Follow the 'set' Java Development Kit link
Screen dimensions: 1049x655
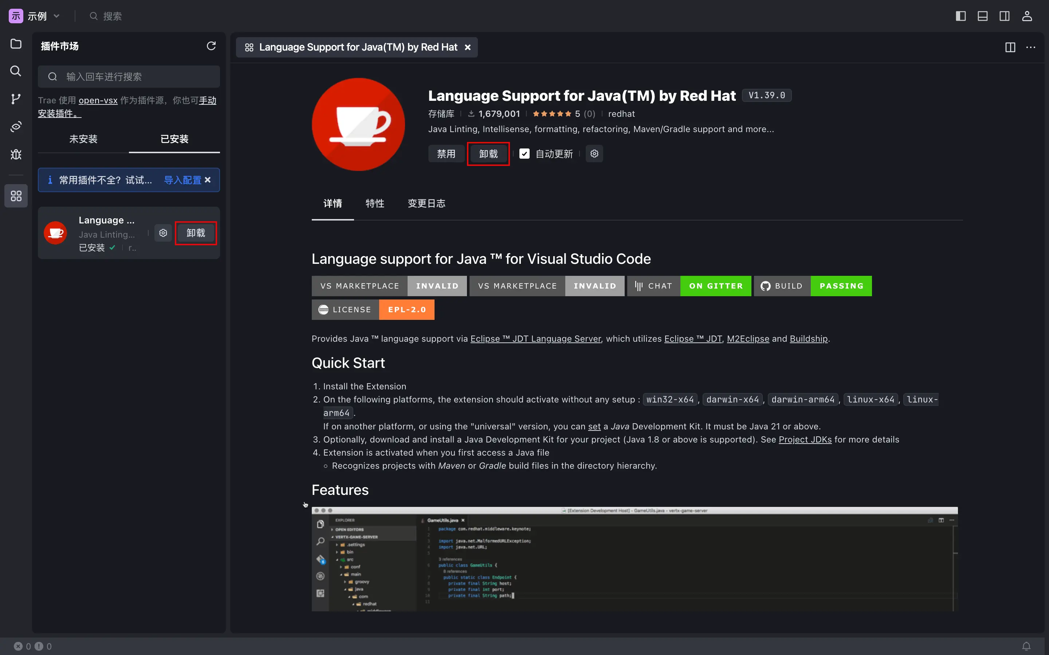click(594, 426)
